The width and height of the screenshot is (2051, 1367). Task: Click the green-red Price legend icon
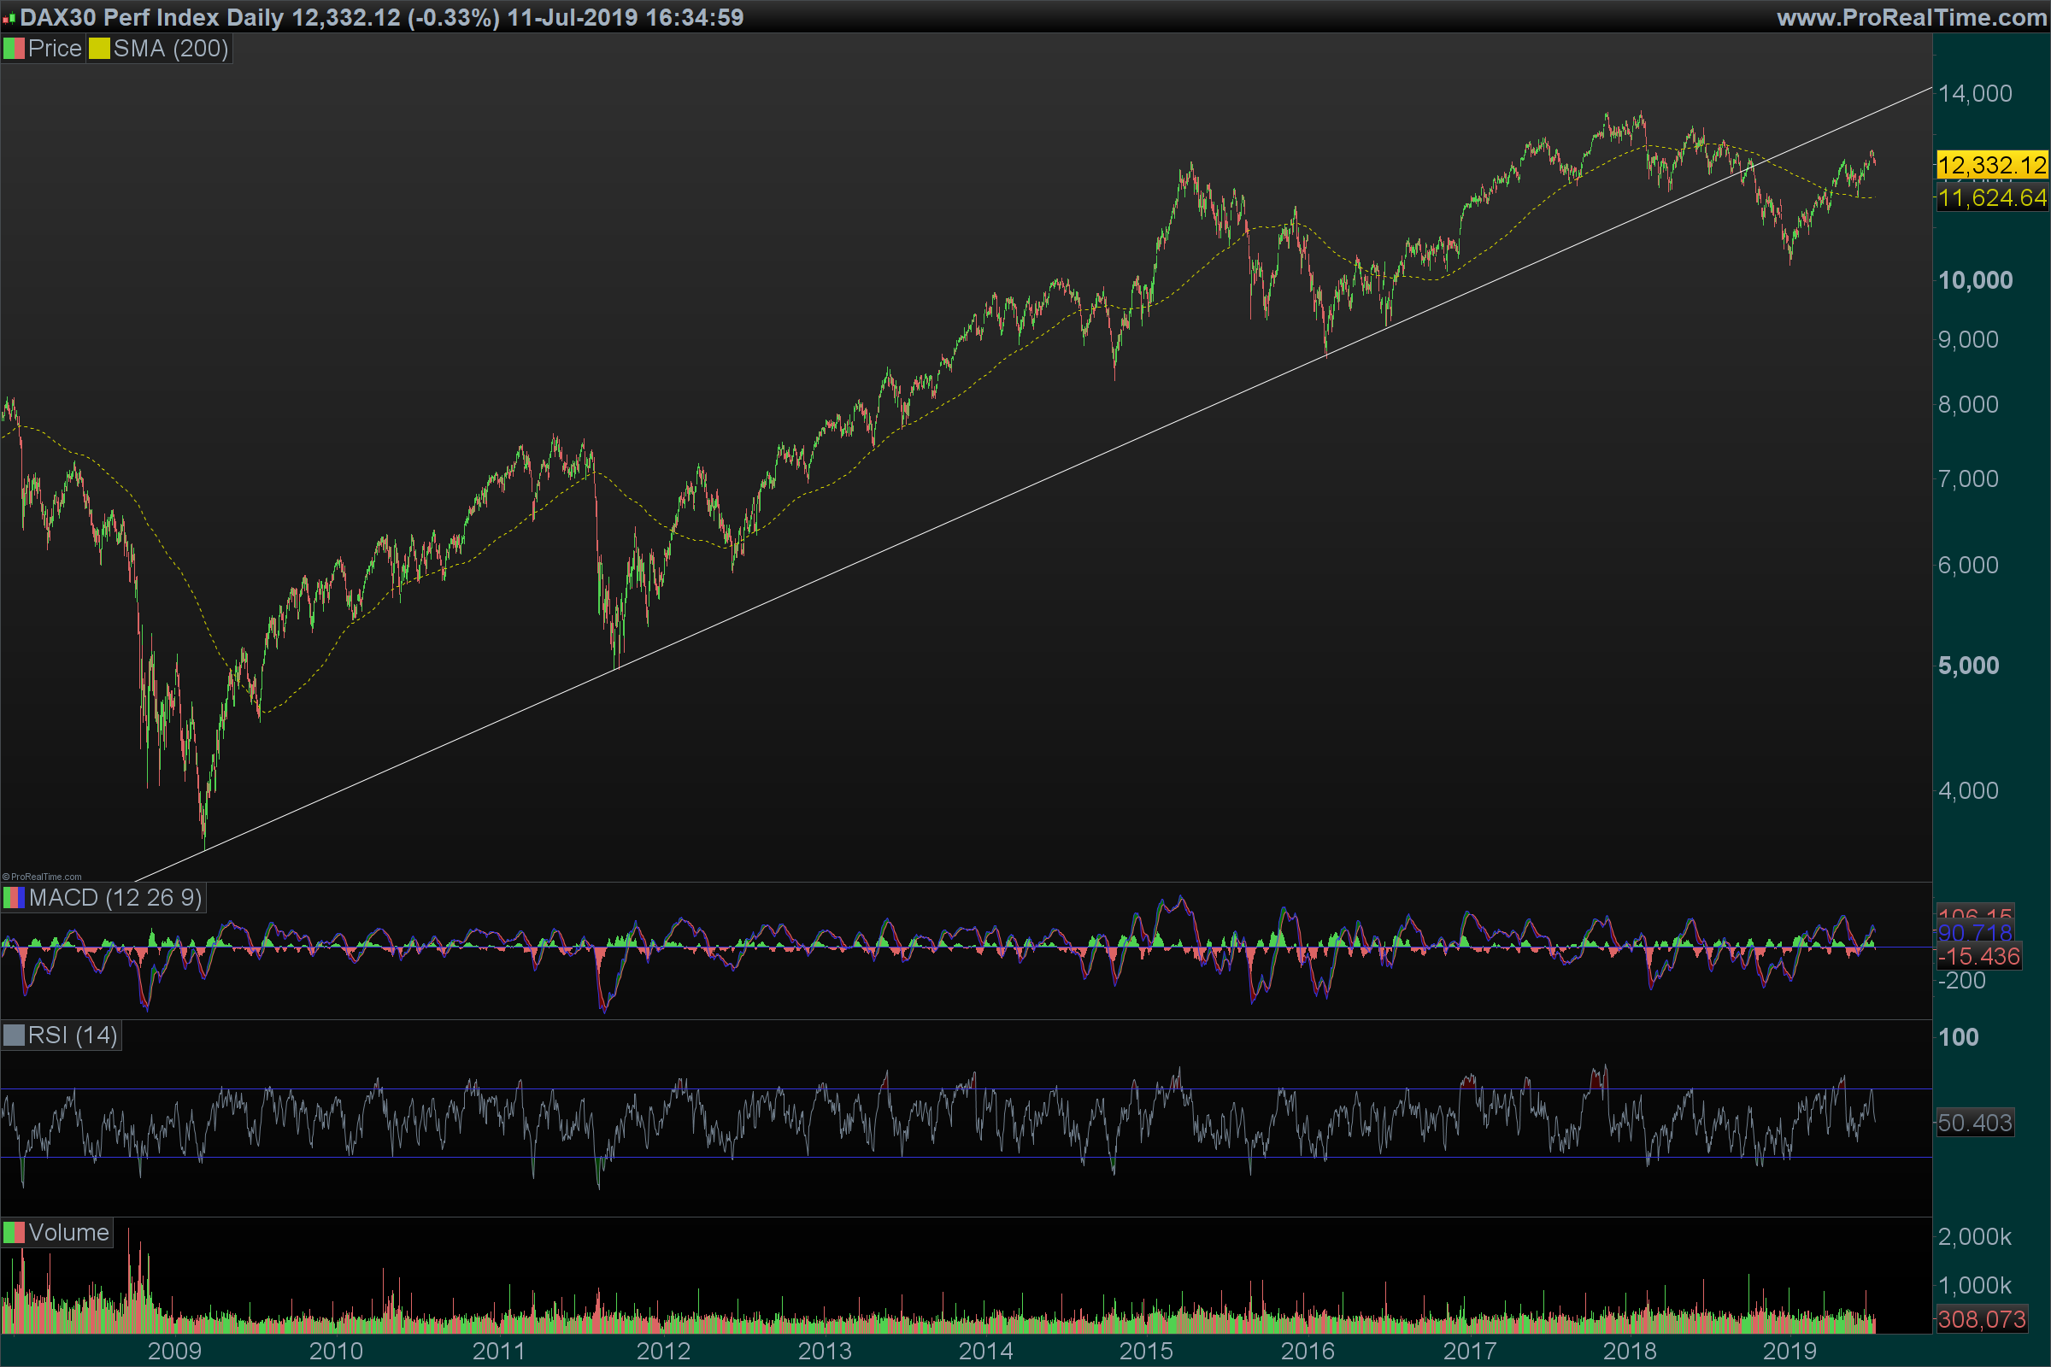[14, 49]
